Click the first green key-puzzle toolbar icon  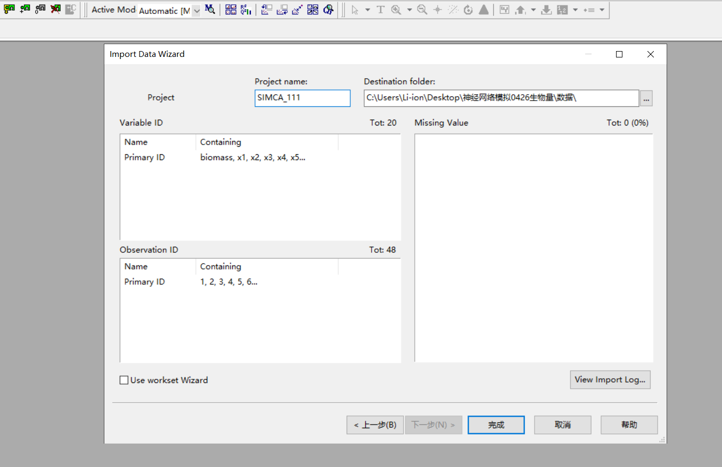(9, 10)
